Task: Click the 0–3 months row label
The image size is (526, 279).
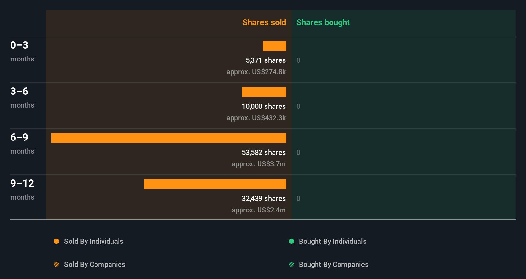Action: 22,51
